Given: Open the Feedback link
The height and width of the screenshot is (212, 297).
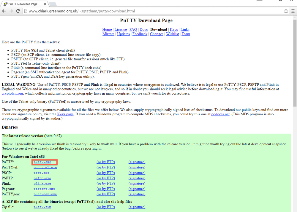Looking at the screenshot, I should pos(140,34).
